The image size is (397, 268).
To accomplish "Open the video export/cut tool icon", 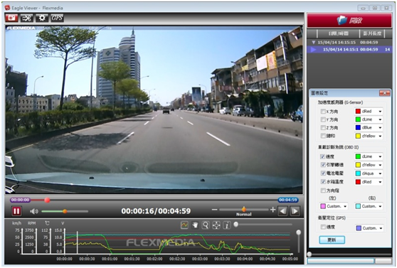I will tap(26, 18).
